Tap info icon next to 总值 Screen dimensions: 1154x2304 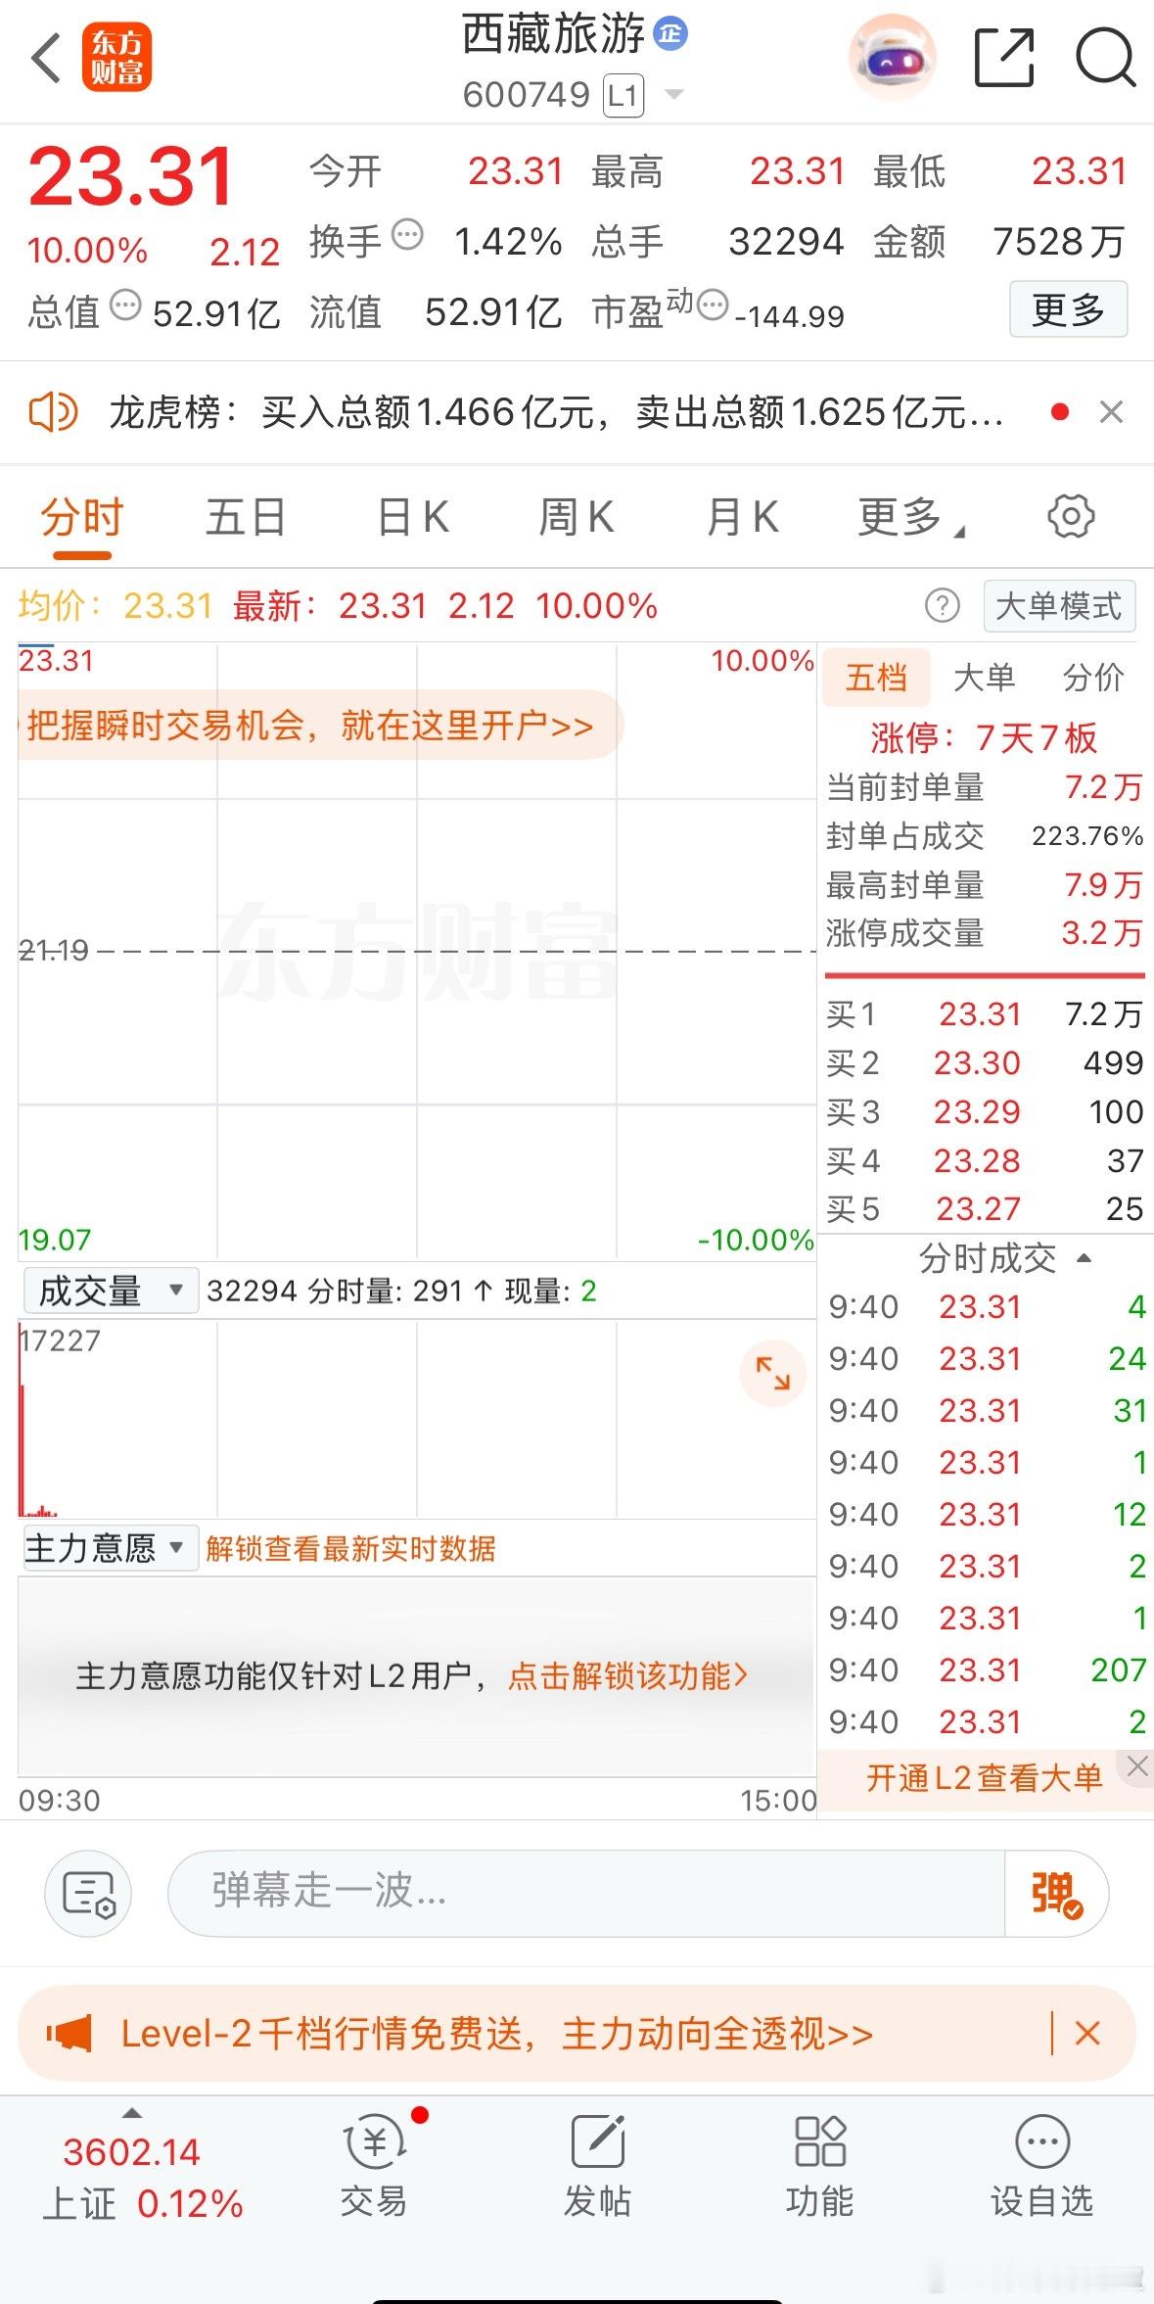tap(125, 306)
